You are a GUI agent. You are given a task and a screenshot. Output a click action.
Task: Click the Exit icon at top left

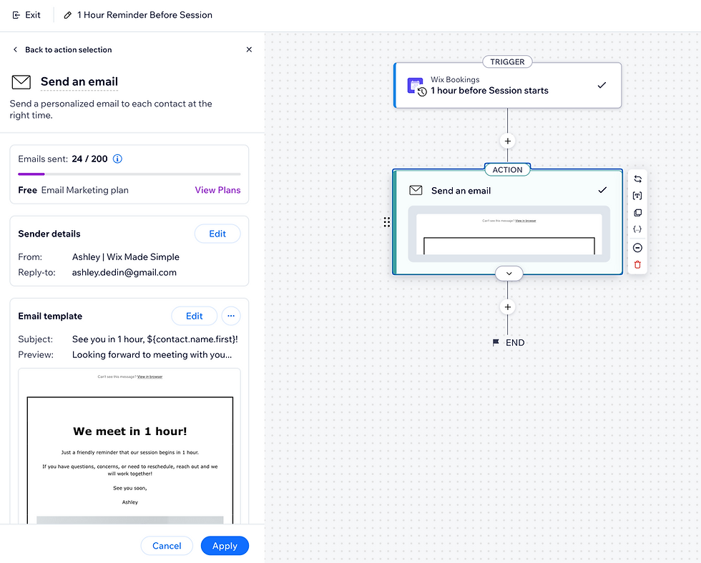[x=16, y=15]
